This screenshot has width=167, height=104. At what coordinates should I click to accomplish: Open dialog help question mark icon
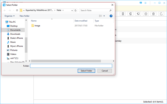tap(111, 16)
